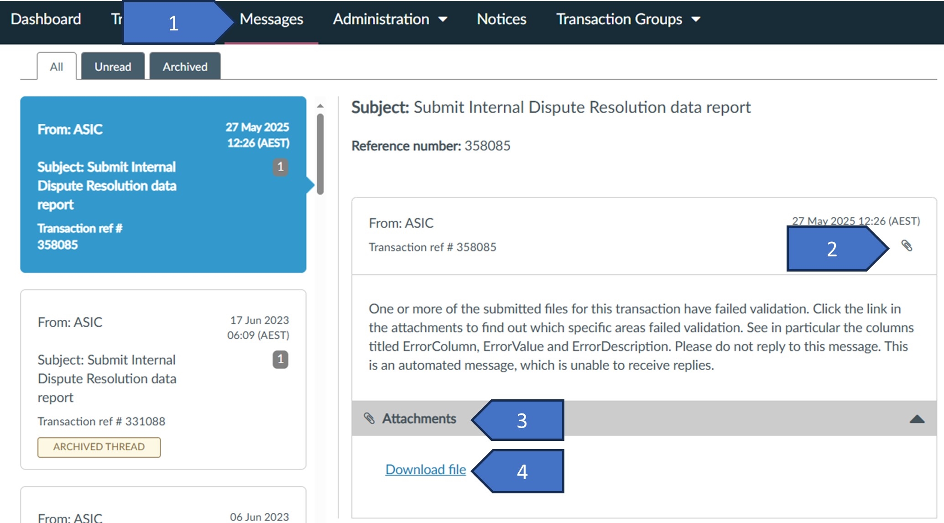The image size is (944, 523).
Task: Switch to the Archived tab
Action: tap(184, 66)
